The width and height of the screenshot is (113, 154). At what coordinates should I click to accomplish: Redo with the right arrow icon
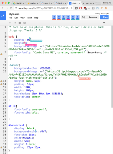pyautogui.click(x=15, y=23)
